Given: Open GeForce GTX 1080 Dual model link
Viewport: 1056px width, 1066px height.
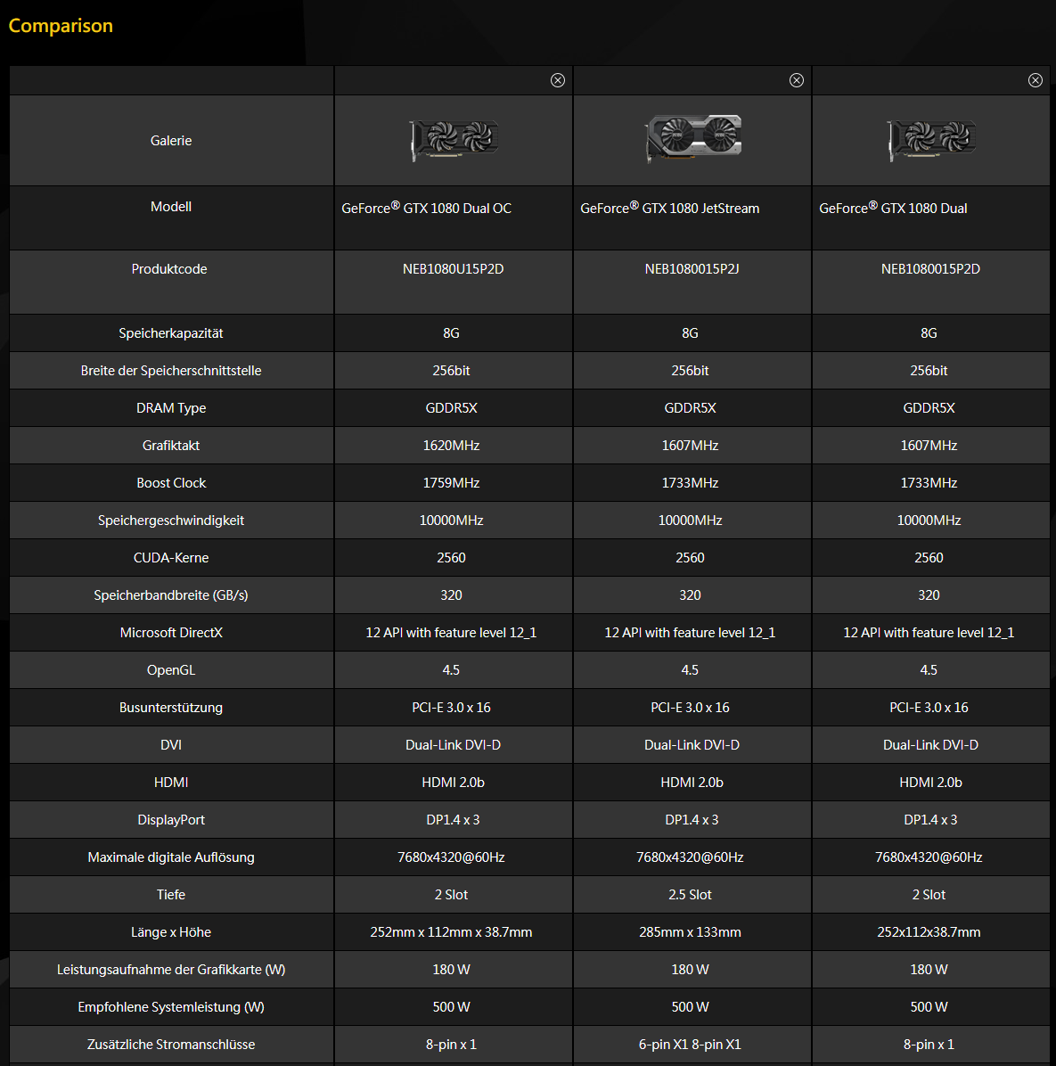Looking at the screenshot, I should (x=893, y=208).
